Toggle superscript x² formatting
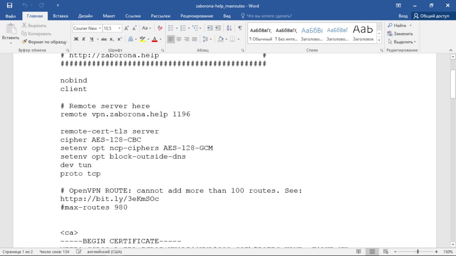 pyautogui.click(x=120, y=39)
